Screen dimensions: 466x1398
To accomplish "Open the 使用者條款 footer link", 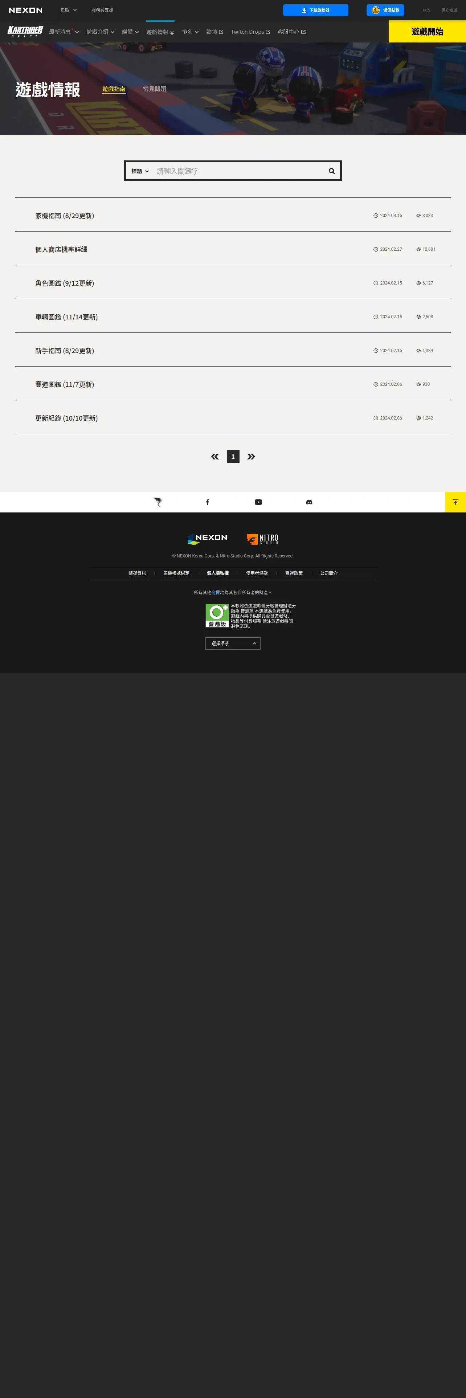I will coord(257,573).
